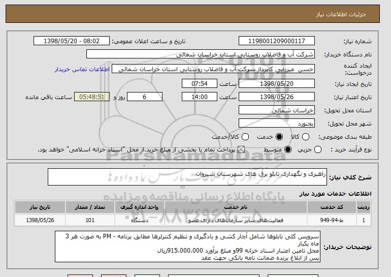The width and height of the screenshot is (391, 277).
Task: Click the quantity cell 101
Action: pyautogui.click(x=90, y=220)
